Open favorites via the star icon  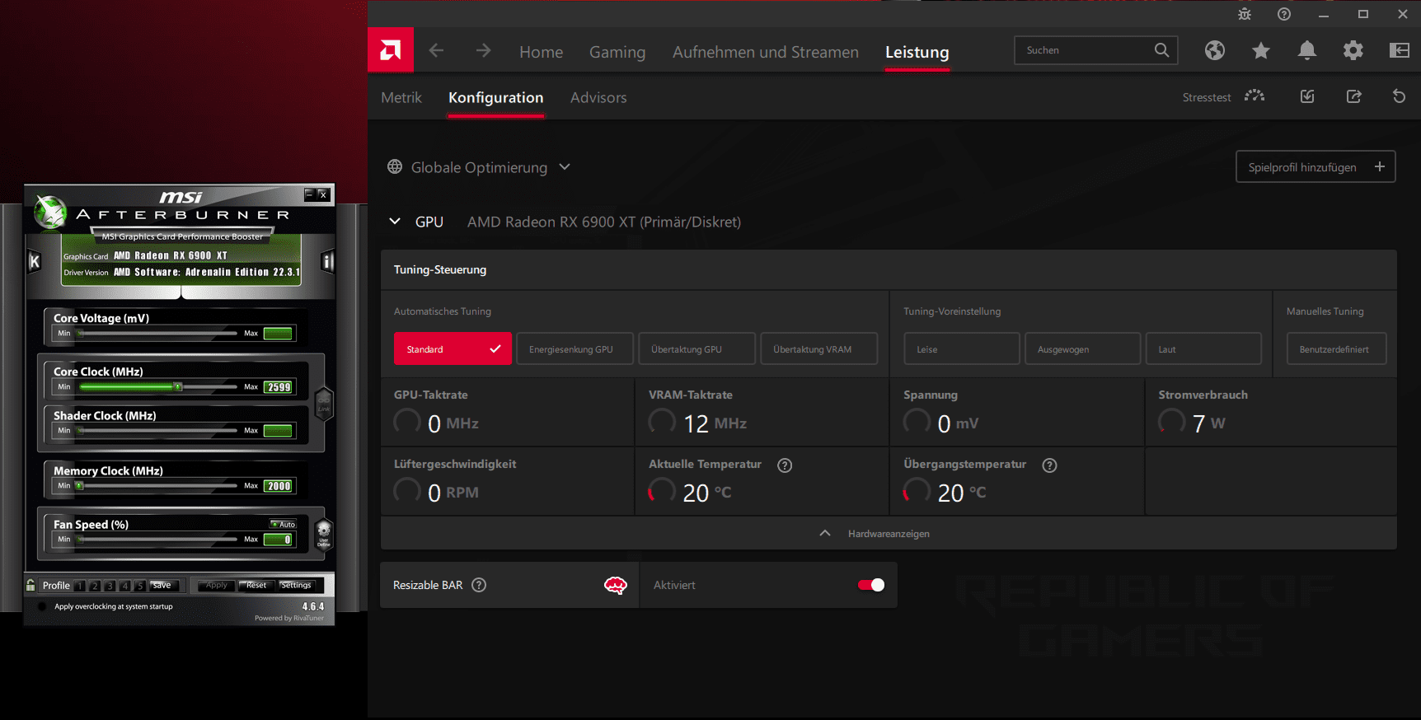click(1260, 50)
